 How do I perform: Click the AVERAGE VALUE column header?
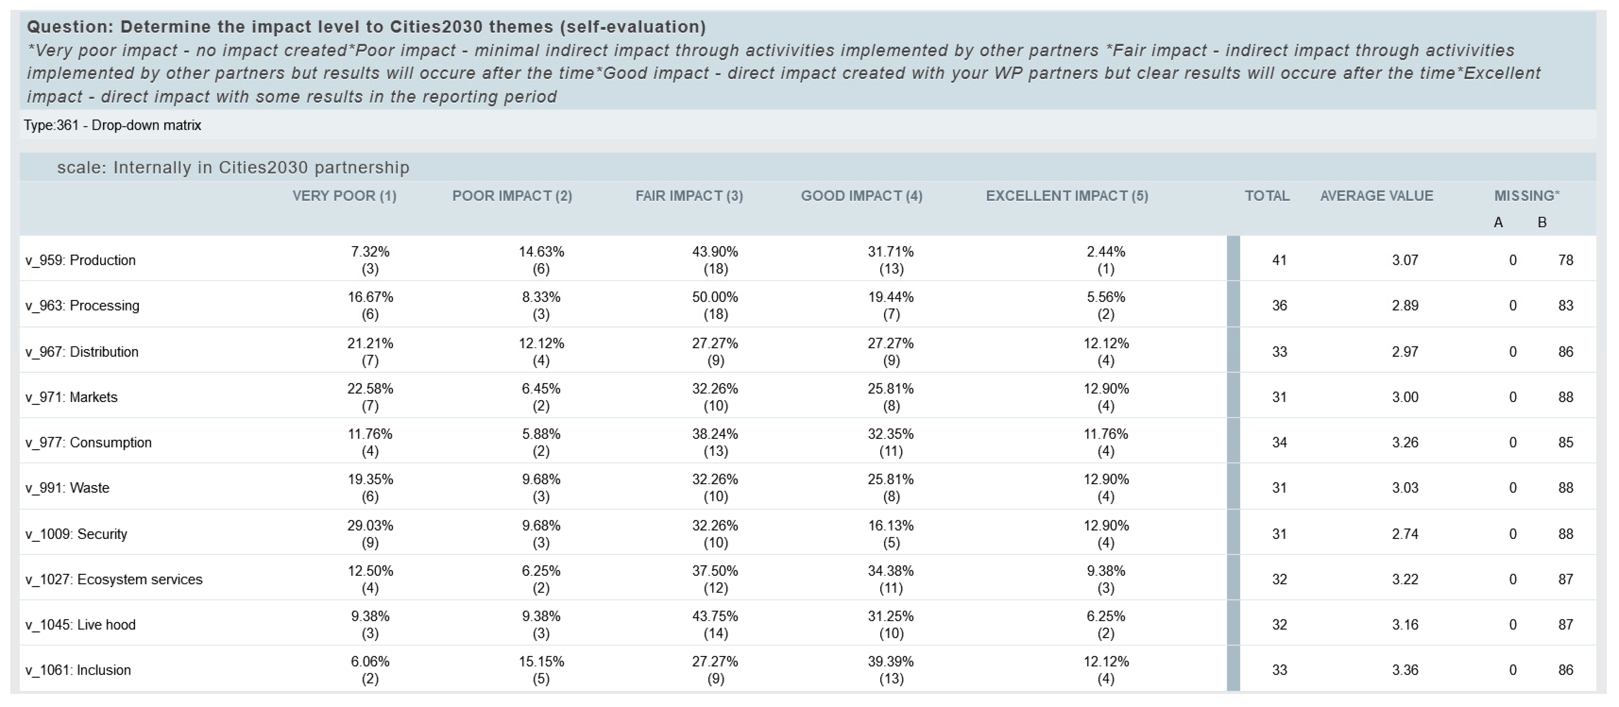pyautogui.click(x=1376, y=196)
